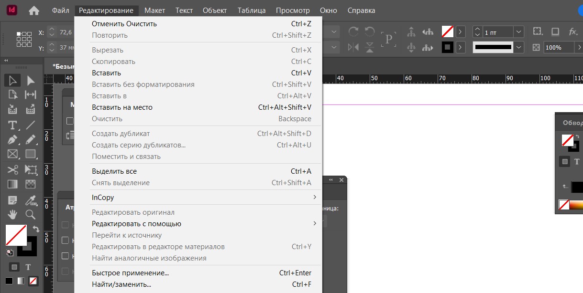
Task: Click the Zoom magnifier tool
Action: pos(31,214)
